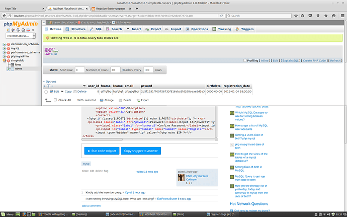
Task: Open the Menu button on the taskbar
Action: point(7,214)
